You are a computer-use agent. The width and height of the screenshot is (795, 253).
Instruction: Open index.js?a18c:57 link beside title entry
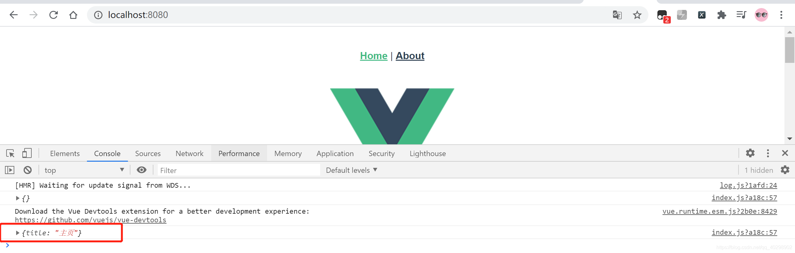click(744, 232)
